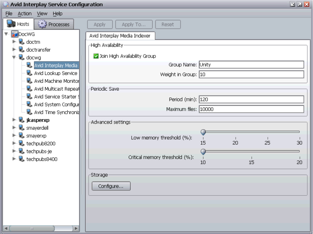Click the Group Name input field
This screenshot has width=313, height=234.
pyautogui.click(x=251, y=65)
